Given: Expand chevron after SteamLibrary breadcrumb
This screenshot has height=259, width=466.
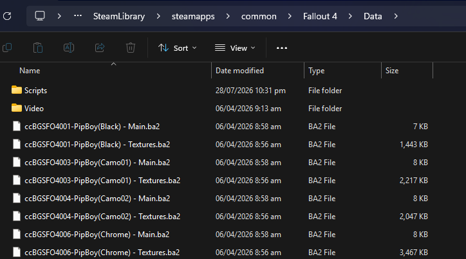Looking at the screenshot, I should [x=158, y=16].
